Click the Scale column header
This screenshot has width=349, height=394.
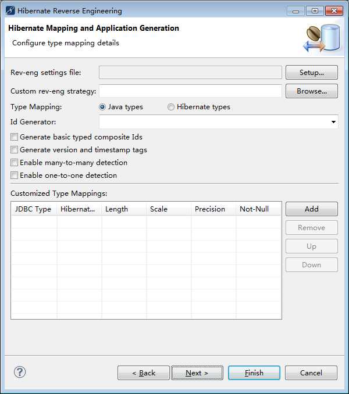point(169,209)
